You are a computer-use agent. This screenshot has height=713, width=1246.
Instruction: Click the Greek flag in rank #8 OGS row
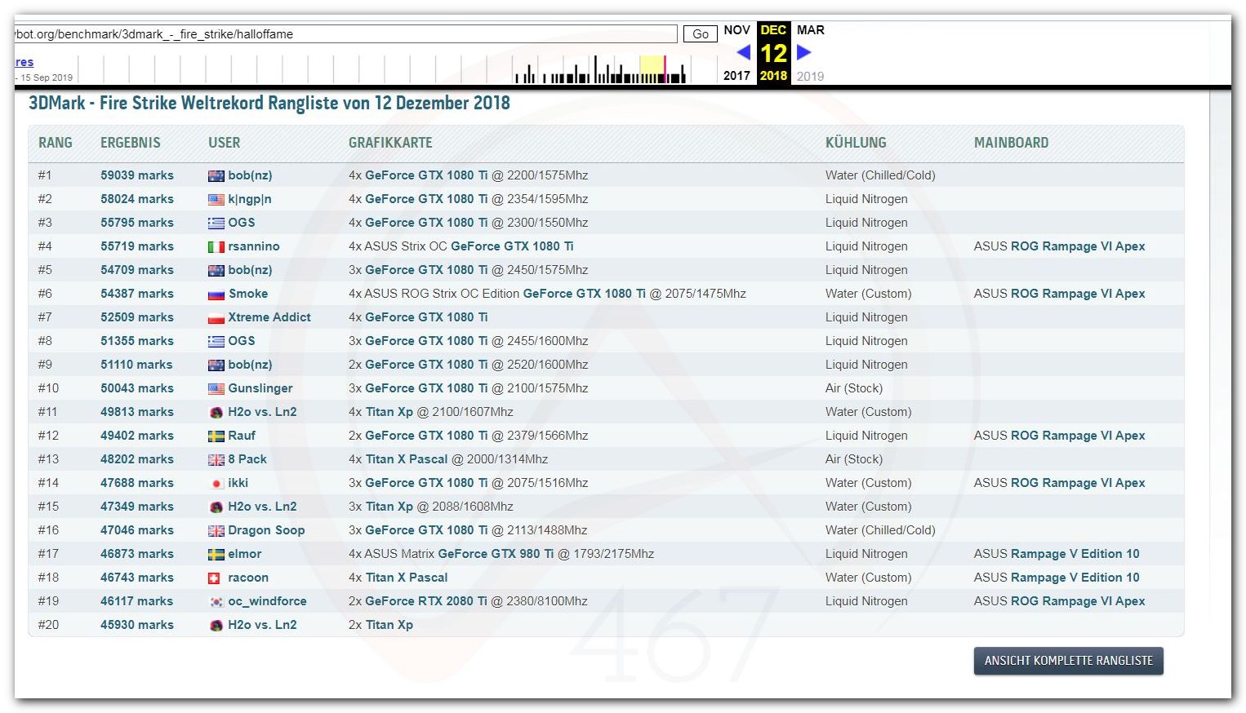[x=216, y=342]
